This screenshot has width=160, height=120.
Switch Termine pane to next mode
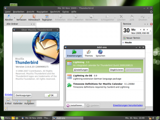point(147,24)
